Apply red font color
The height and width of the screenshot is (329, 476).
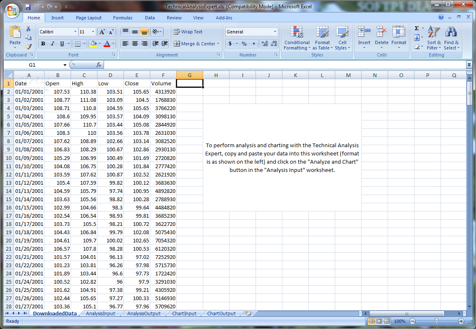click(x=107, y=44)
